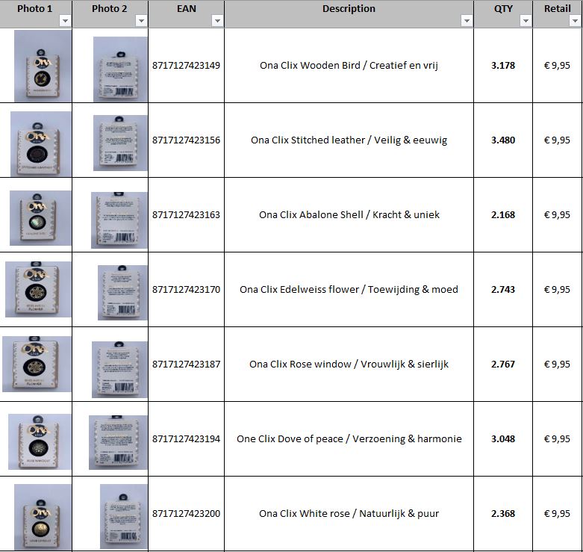Select the Dove of peace back photo thumbnail
The width and height of the screenshot is (583, 552).
tap(118, 443)
